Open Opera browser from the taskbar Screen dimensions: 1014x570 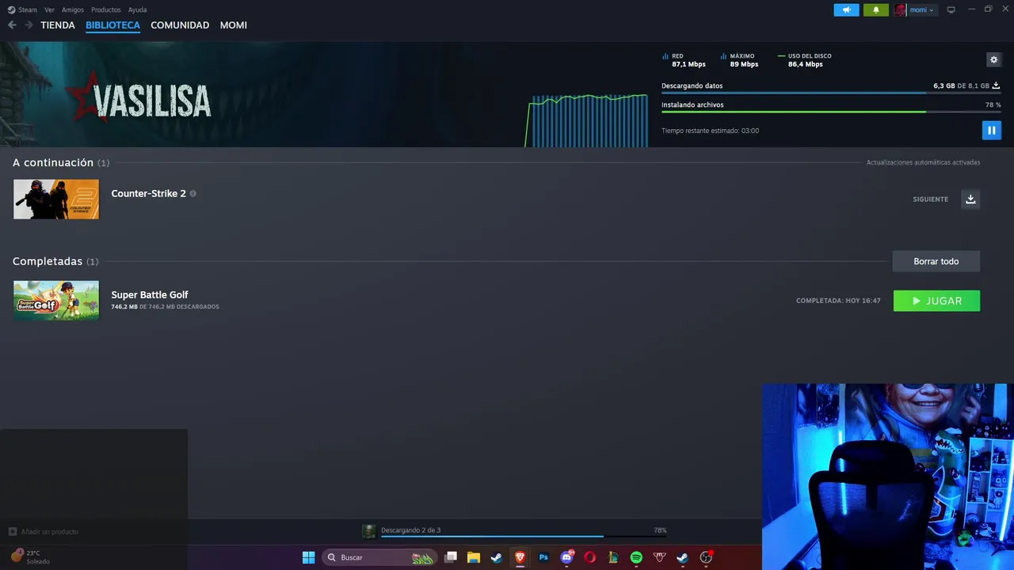click(589, 557)
